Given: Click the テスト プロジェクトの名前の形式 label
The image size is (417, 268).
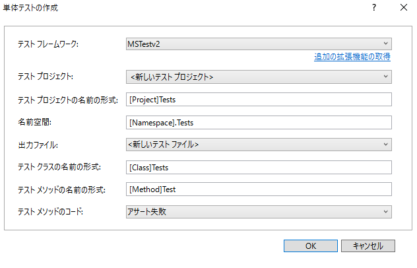Looking at the screenshot, I should coord(68,100).
